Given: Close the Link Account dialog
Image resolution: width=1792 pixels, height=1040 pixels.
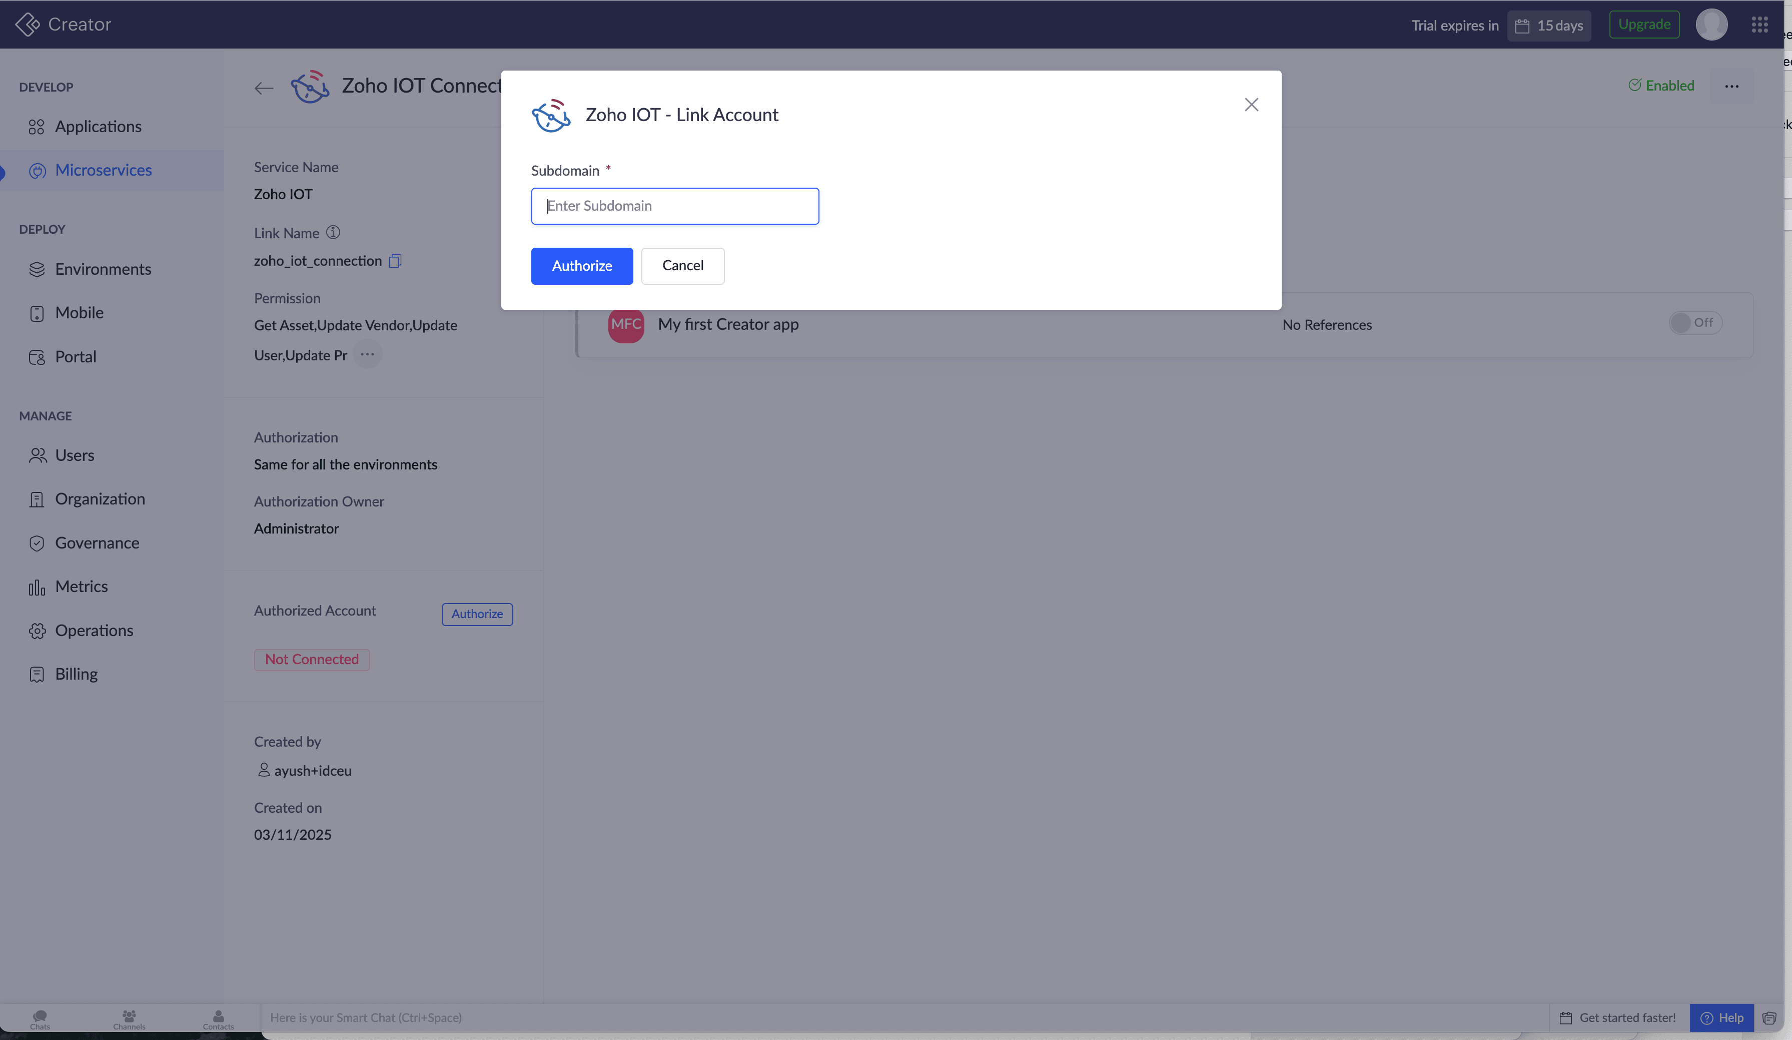Looking at the screenshot, I should (1251, 105).
